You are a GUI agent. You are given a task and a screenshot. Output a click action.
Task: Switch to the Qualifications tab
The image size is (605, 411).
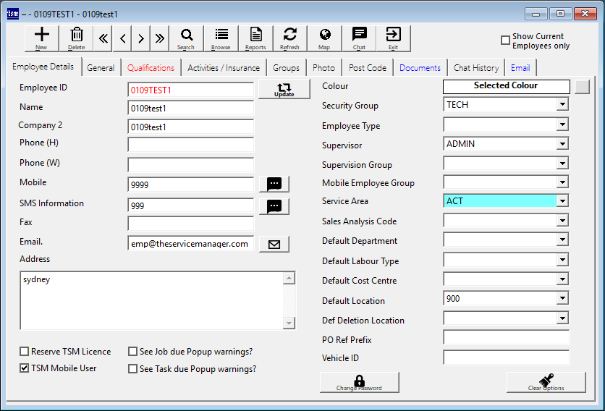[x=151, y=68]
